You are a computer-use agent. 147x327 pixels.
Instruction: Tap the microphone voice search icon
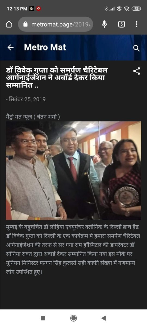[x=104, y=24]
